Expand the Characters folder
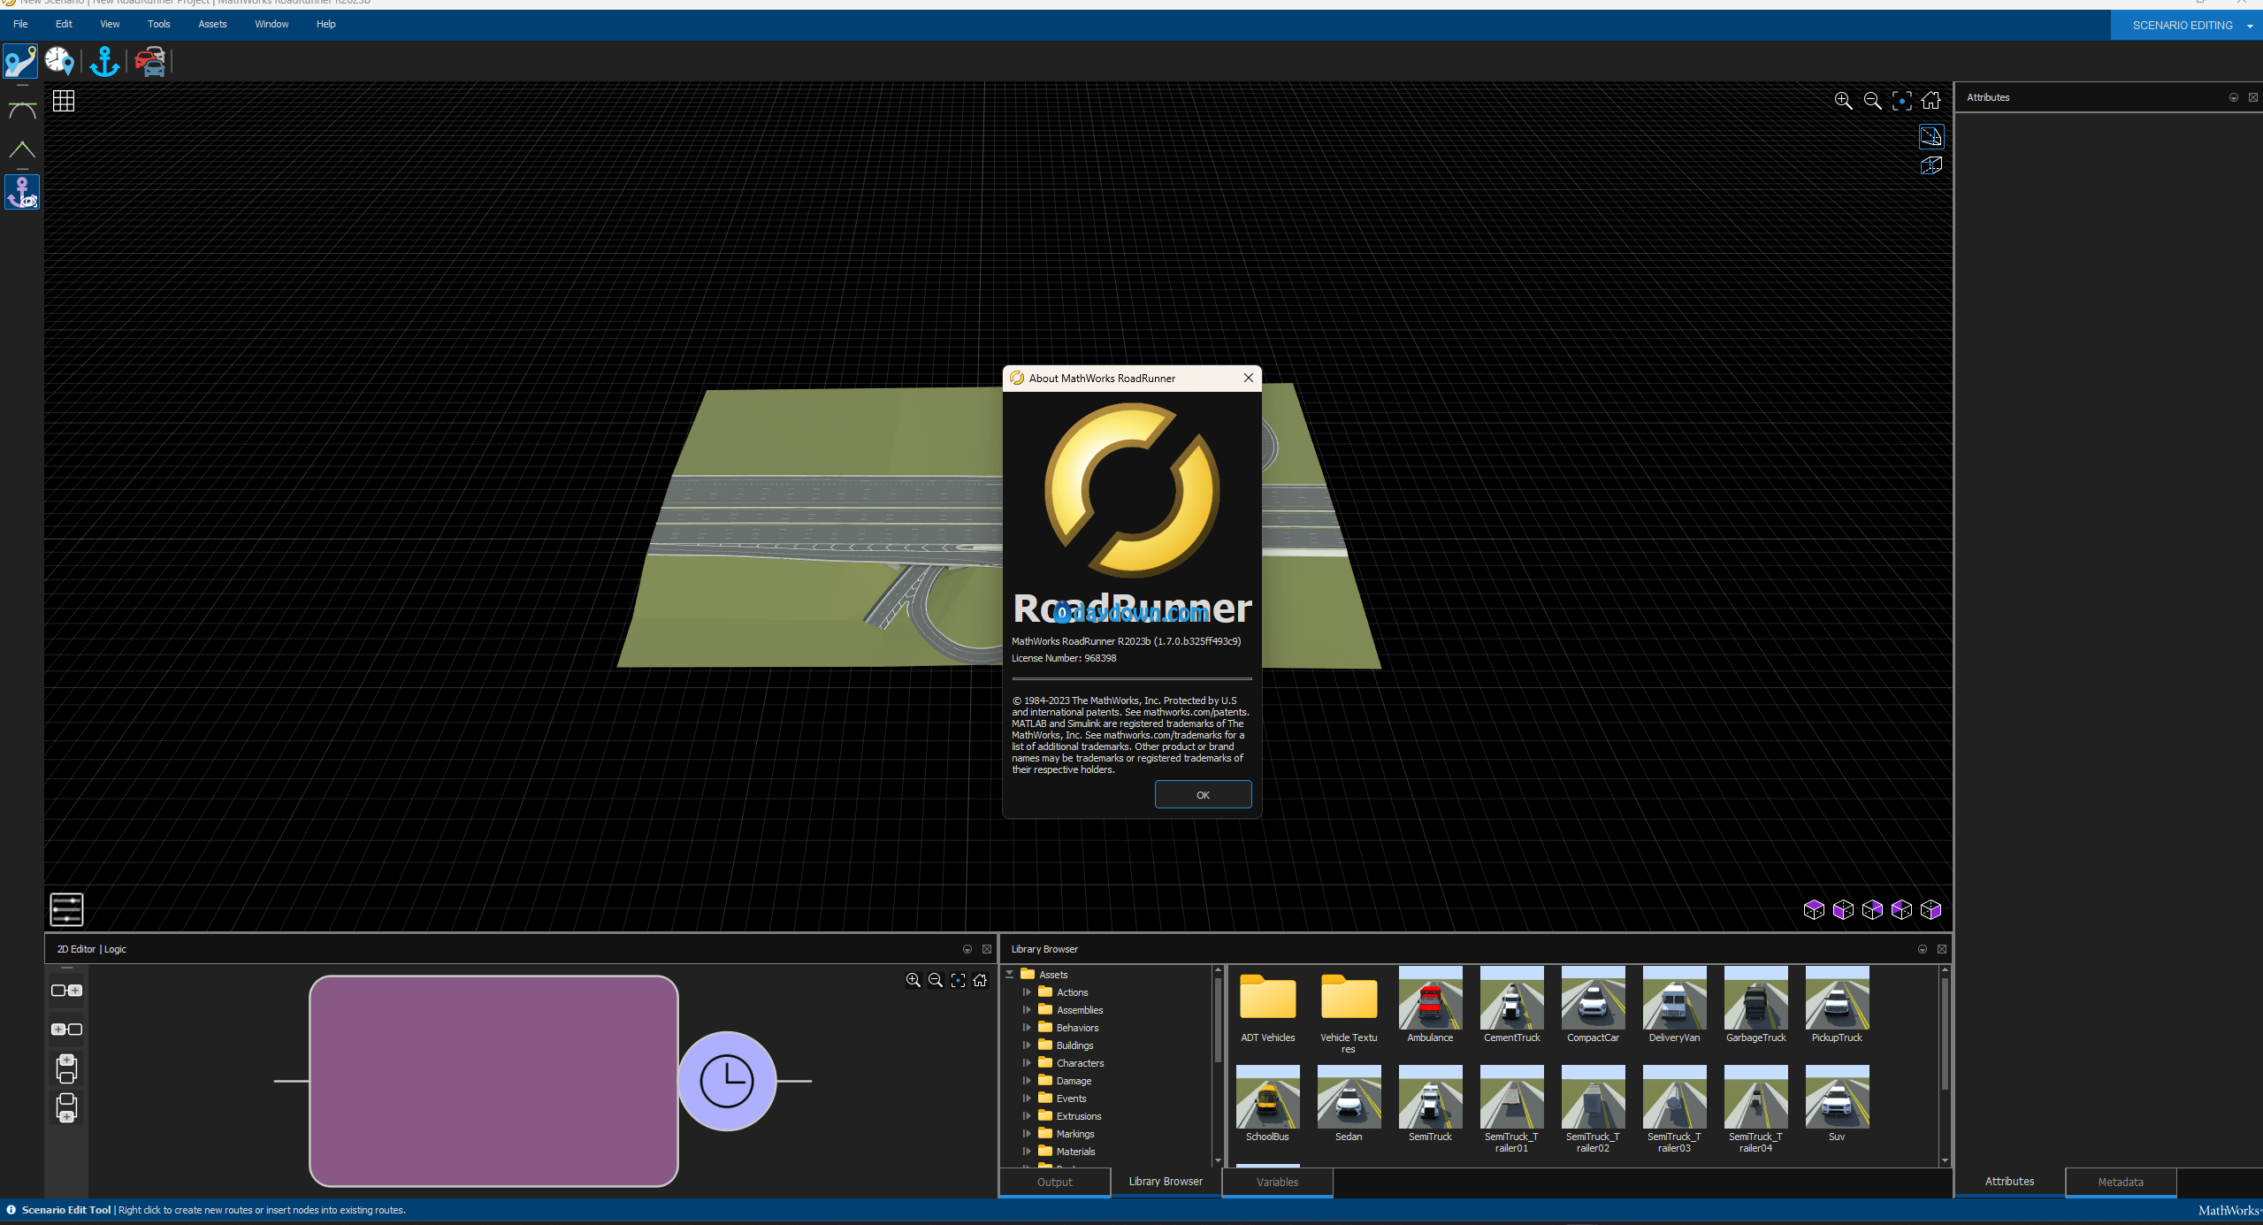Image resolution: width=2263 pixels, height=1225 pixels. (1027, 1063)
